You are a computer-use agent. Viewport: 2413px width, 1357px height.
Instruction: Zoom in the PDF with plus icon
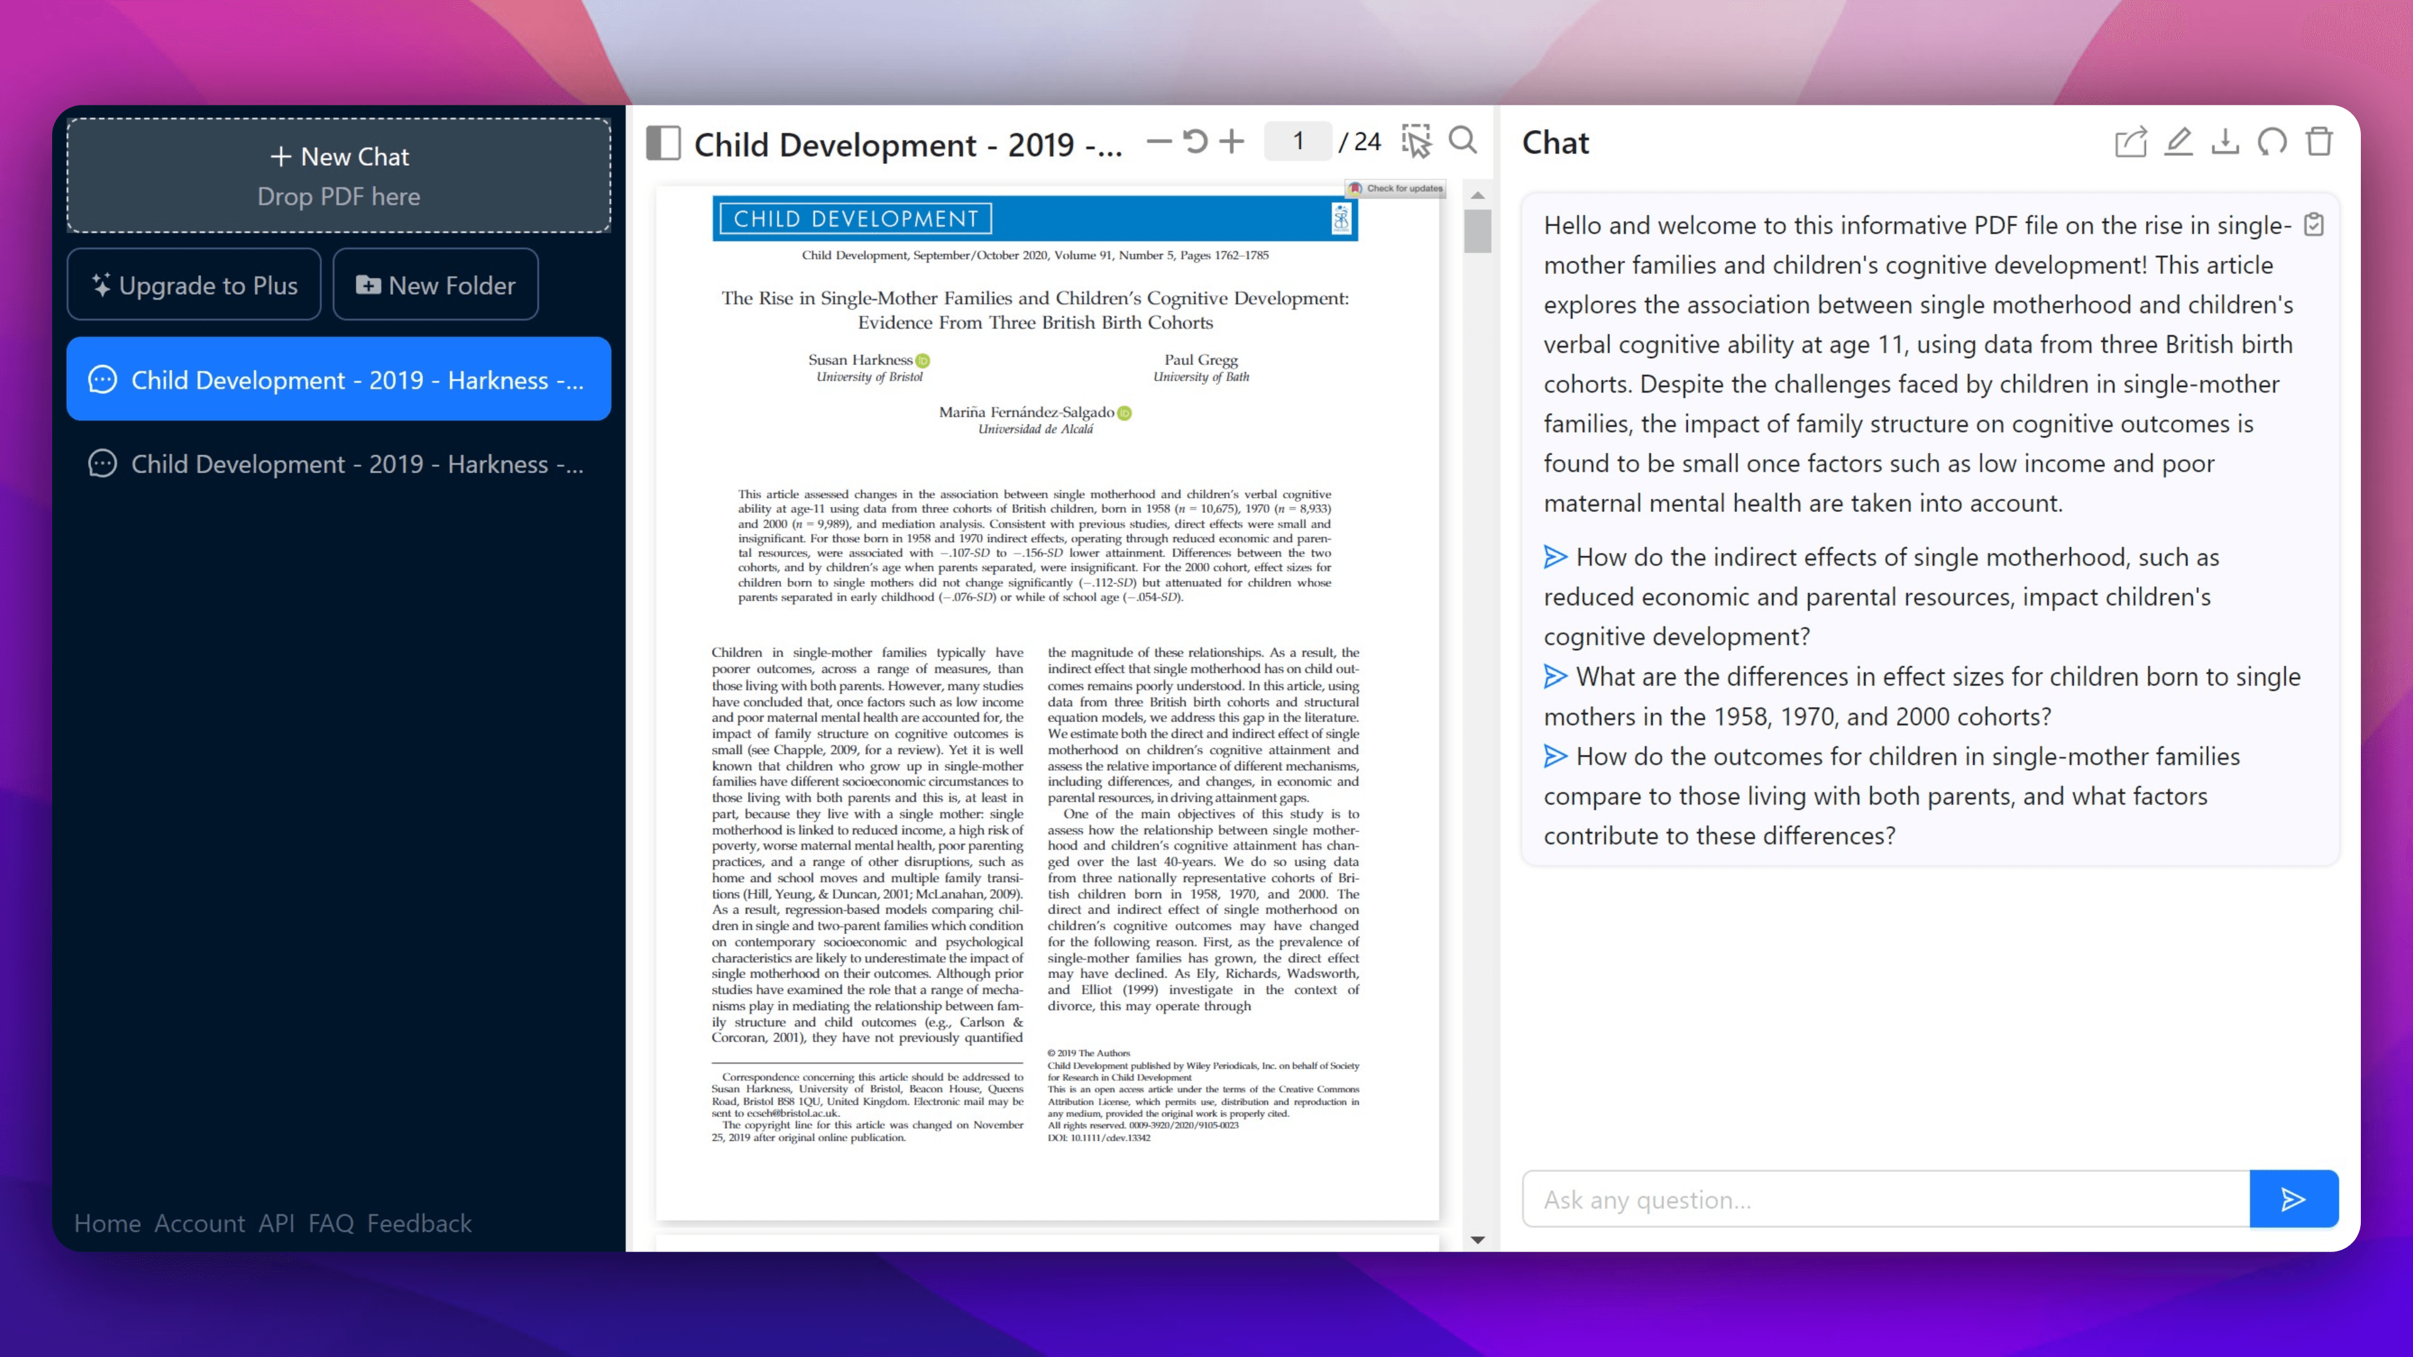[1232, 141]
